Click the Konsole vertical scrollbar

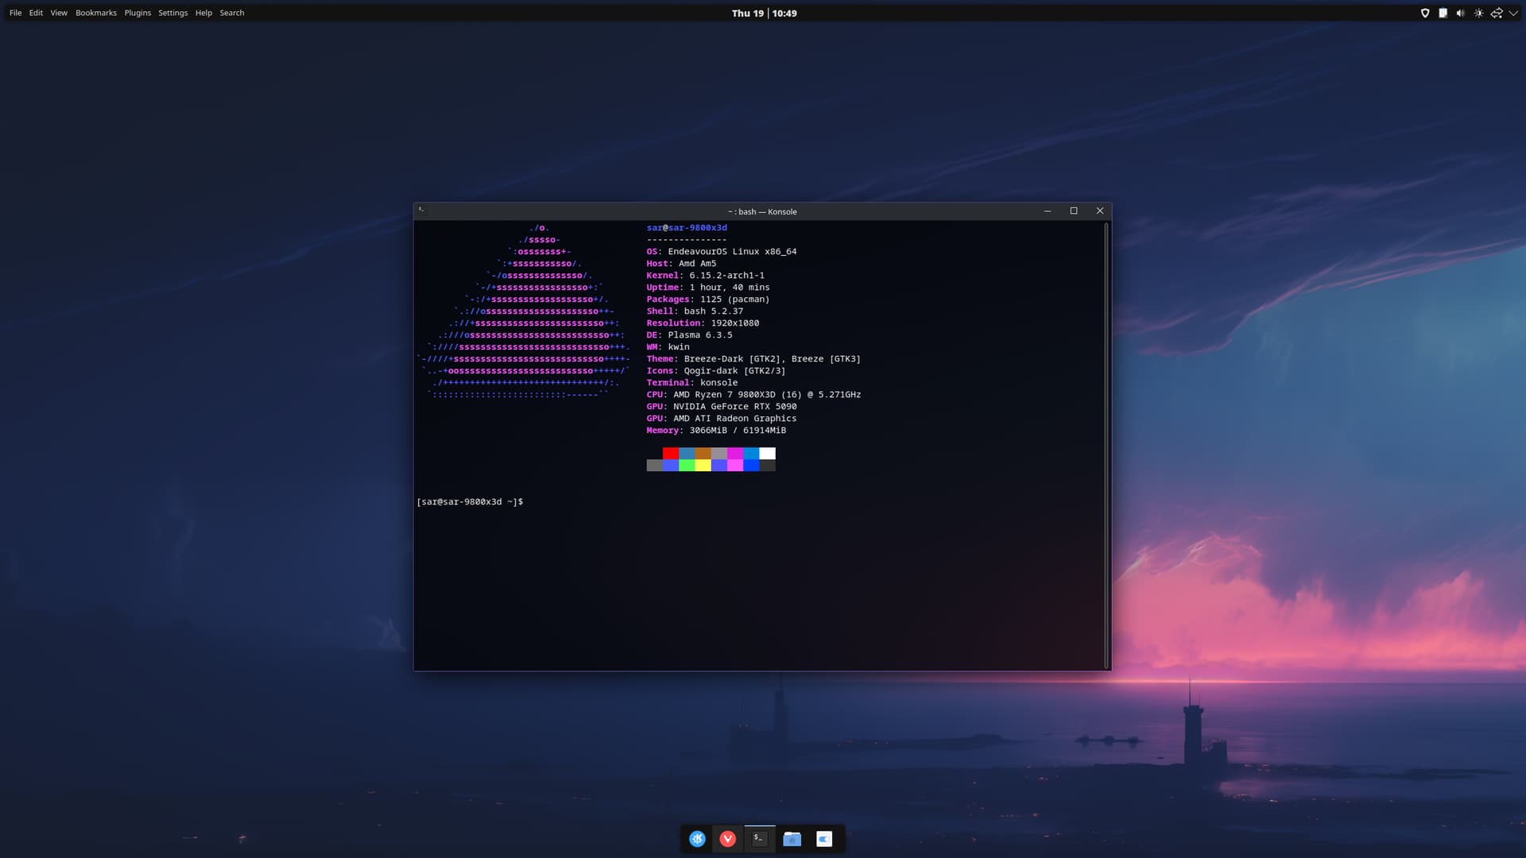click(x=1106, y=445)
